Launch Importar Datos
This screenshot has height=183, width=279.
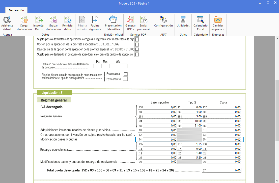click(39, 23)
